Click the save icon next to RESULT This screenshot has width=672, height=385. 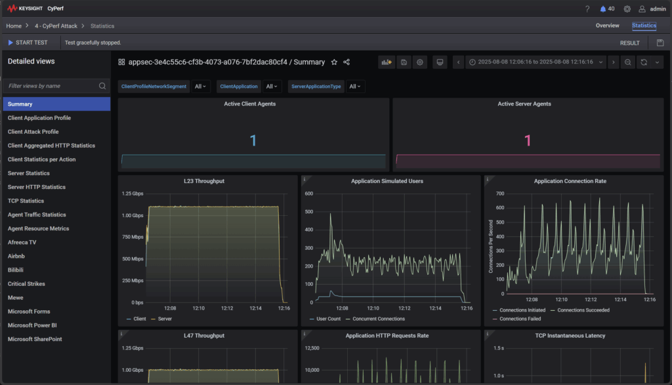(x=660, y=43)
